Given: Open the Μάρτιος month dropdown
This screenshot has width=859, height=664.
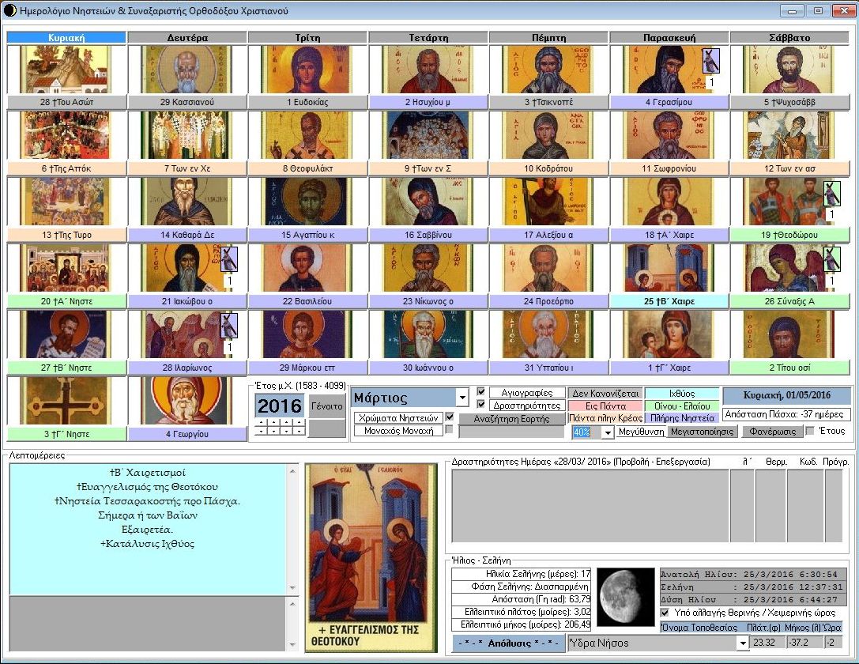Looking at the screenshot, I should pos(463,398).
